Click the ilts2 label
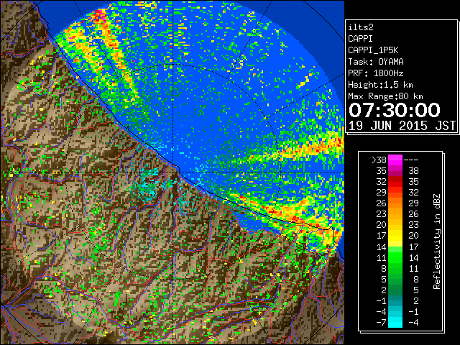Image resolution: width=460 pixels, height=345 pixels. [361, 27]
